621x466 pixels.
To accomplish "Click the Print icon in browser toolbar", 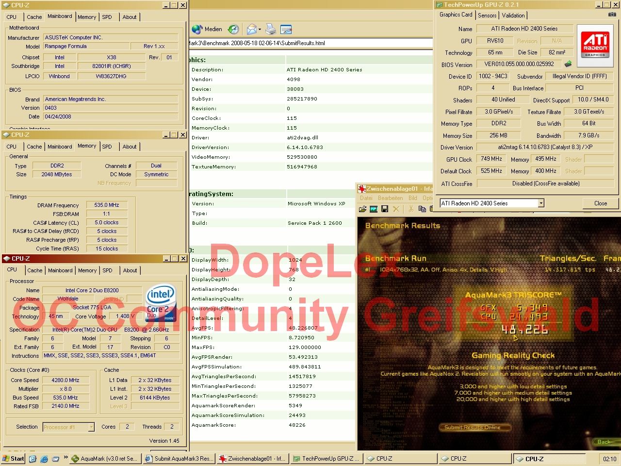I will point(271,29).
